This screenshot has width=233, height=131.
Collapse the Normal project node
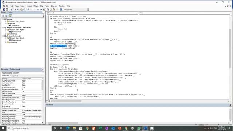coord(3,19)
